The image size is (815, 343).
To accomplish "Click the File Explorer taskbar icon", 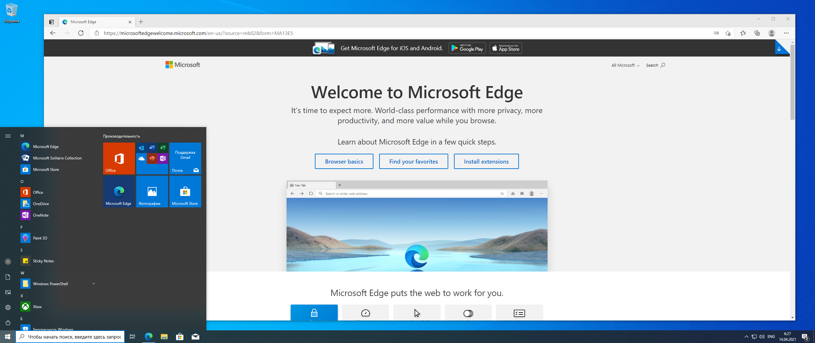I will point(164,337).
